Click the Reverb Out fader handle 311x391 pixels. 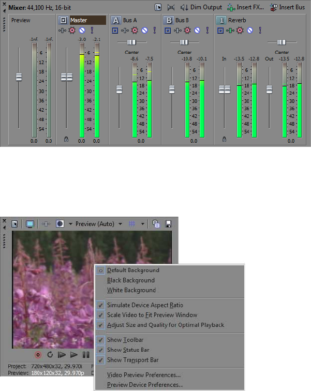[x=269, y=89]
